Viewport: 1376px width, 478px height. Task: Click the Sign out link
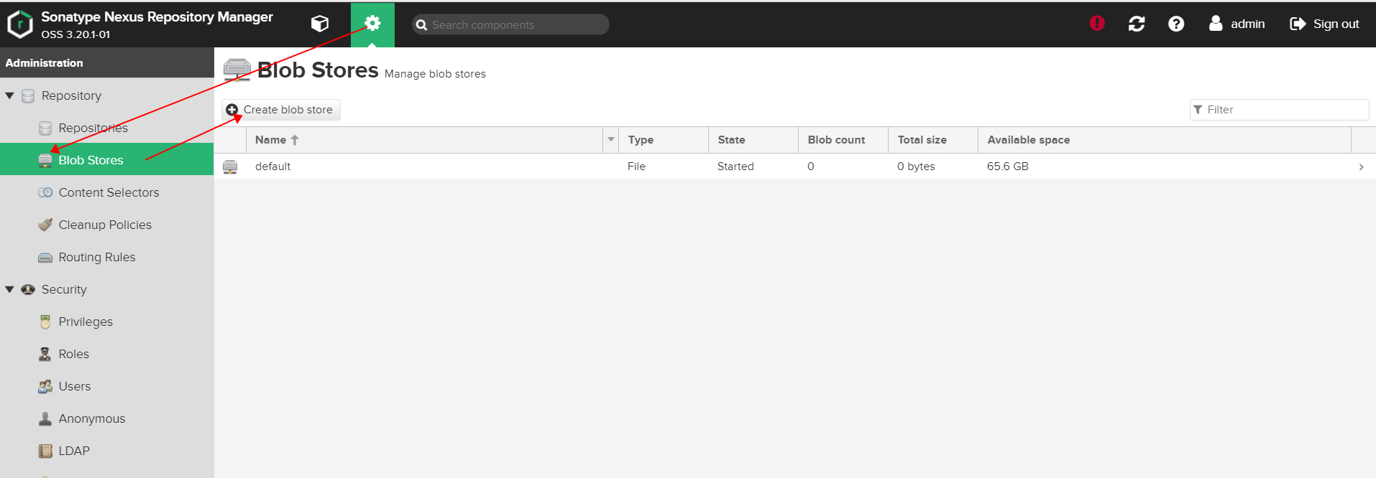coord(1336,24)
